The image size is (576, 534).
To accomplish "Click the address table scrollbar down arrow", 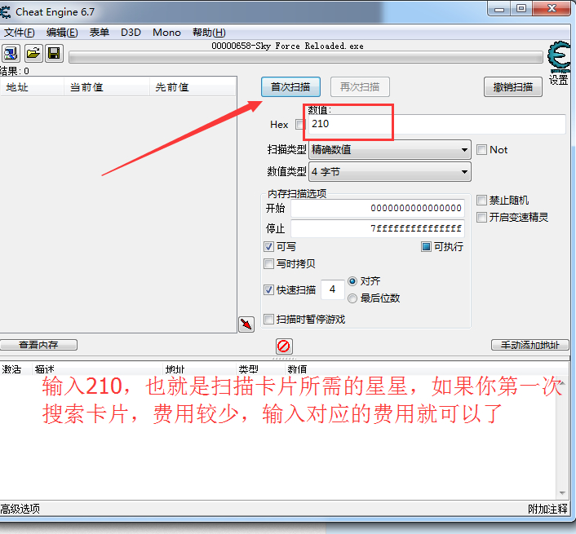I will point(562,493).
